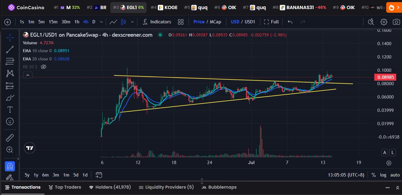Screen dimensions: 402x195
Task: Toggle the magnet snap mode
Action: click(x=10, y=166)
